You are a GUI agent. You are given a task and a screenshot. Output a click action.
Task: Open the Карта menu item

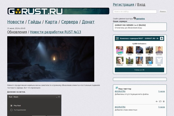tap(51, 22)
